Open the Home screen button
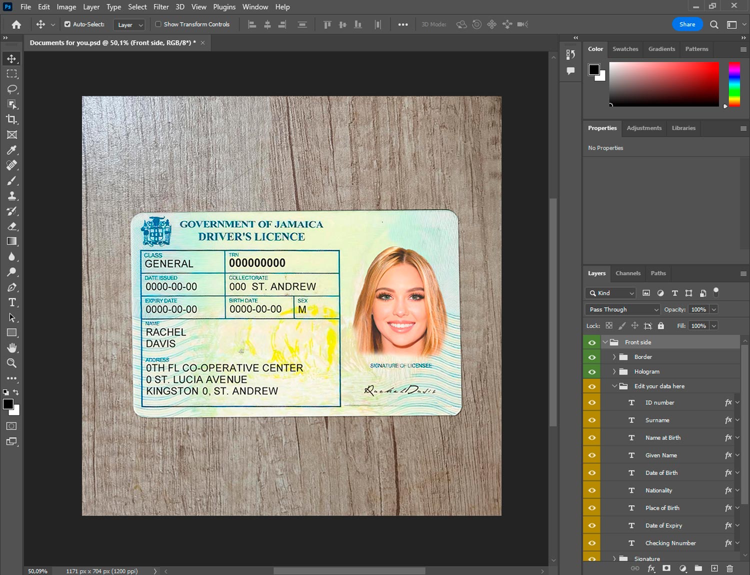 click(16, 24)
